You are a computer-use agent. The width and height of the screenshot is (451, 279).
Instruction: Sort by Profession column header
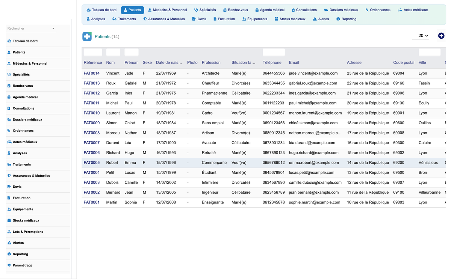(x=211, y=63)
